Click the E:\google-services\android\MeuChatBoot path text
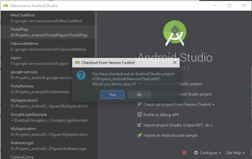The image size is (252, 159). [x=47, y=21]
